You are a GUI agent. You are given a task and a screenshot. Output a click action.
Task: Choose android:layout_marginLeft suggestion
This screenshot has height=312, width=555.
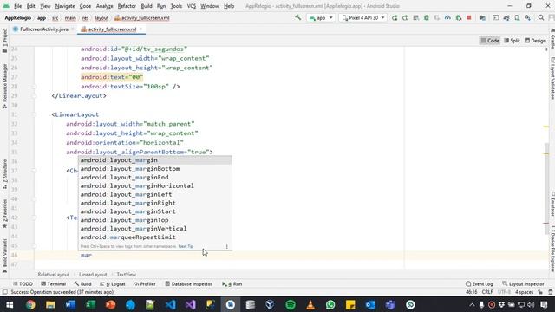click(155, 194)
